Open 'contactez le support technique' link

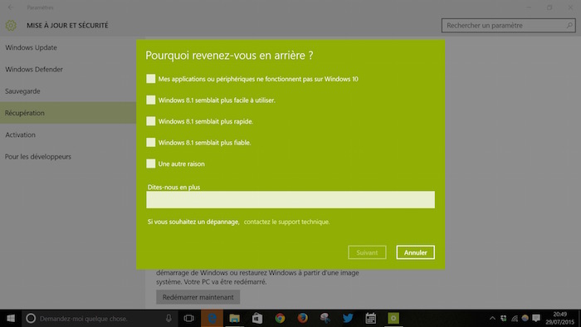coord(287,222)
